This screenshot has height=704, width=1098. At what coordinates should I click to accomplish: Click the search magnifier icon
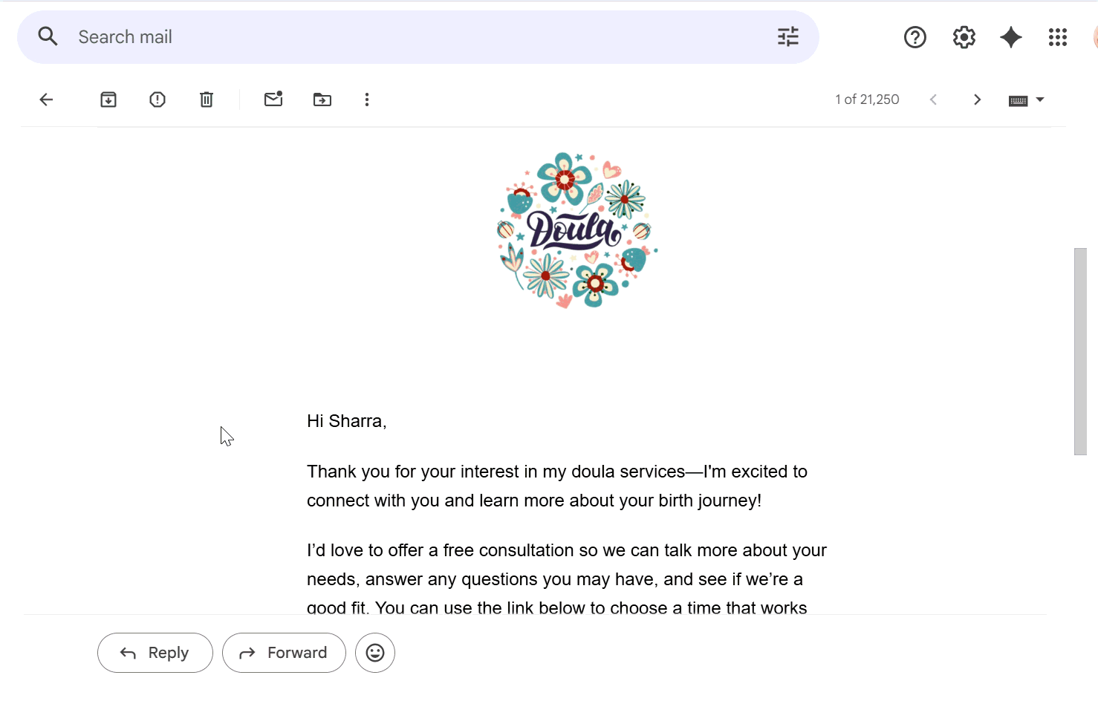pos(48,36)
